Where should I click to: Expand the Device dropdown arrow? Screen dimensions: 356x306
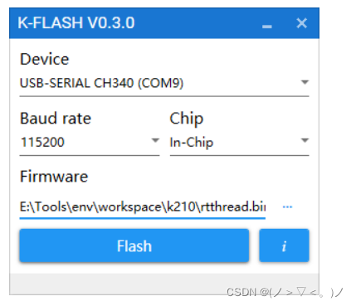pyautogui.click(x=305, y=82)
